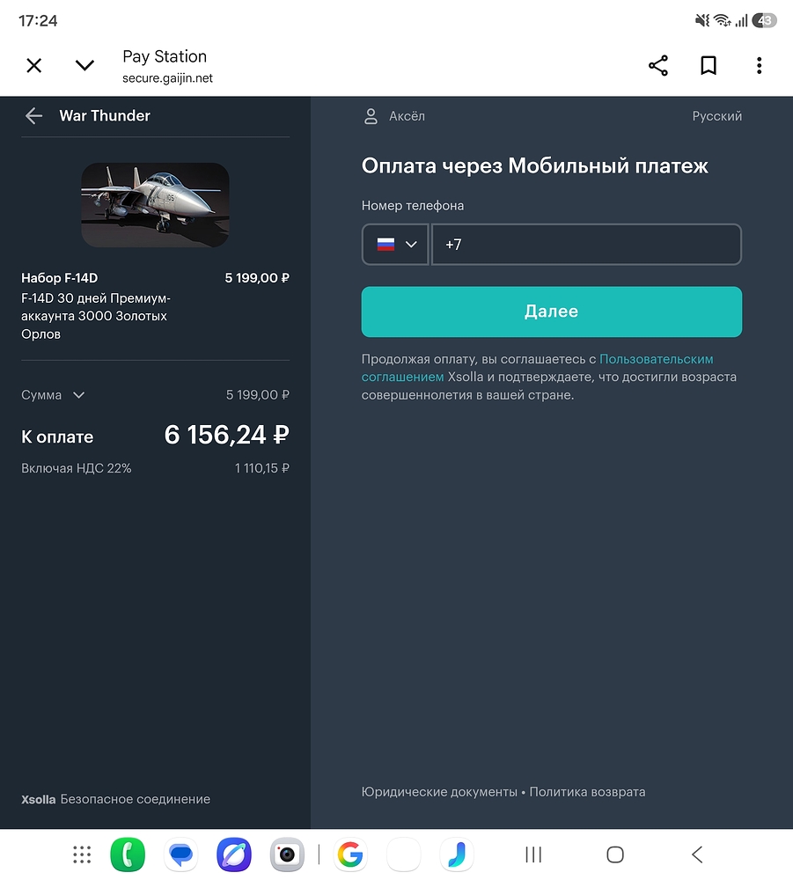Click the Pay Station page title
Viewport: 793px width, 880px height.
tap(165, 56)
